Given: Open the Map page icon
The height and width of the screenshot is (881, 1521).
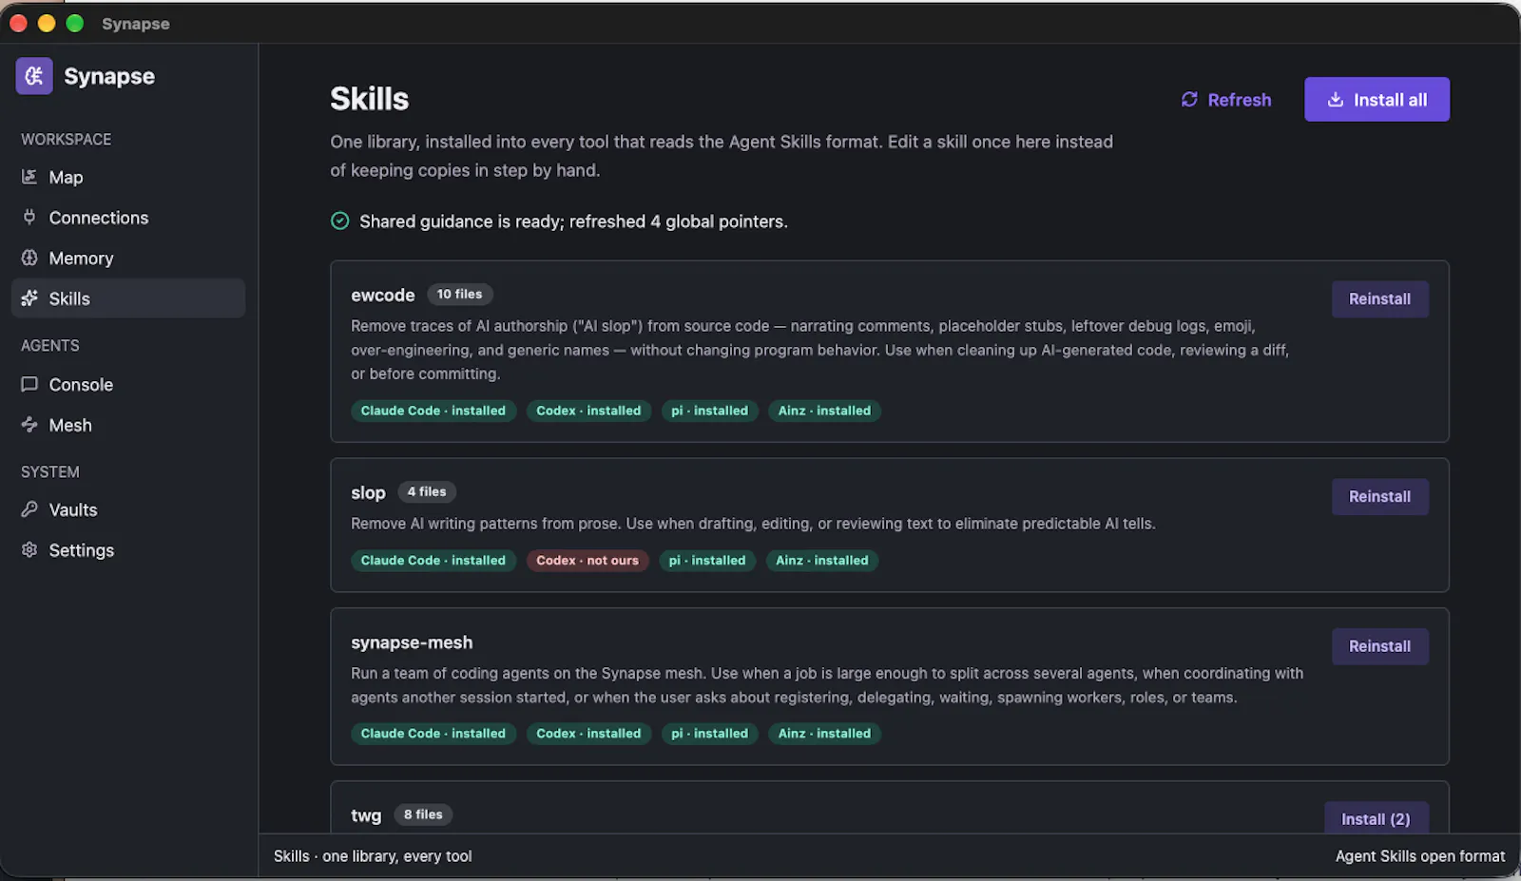Looking at the screenshot, I should (x=29, y=177).
